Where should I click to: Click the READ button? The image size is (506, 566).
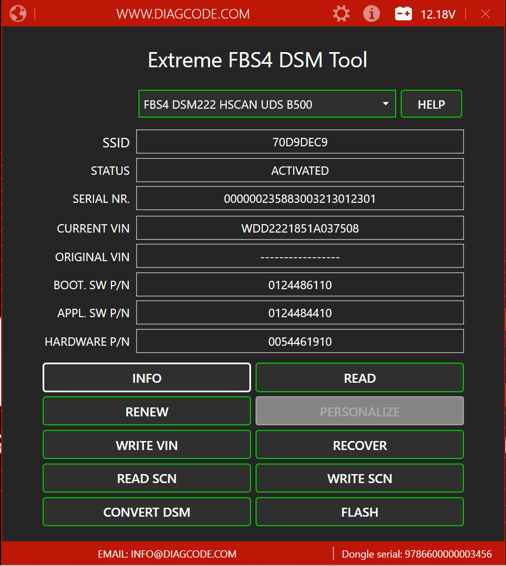point(359,378)
